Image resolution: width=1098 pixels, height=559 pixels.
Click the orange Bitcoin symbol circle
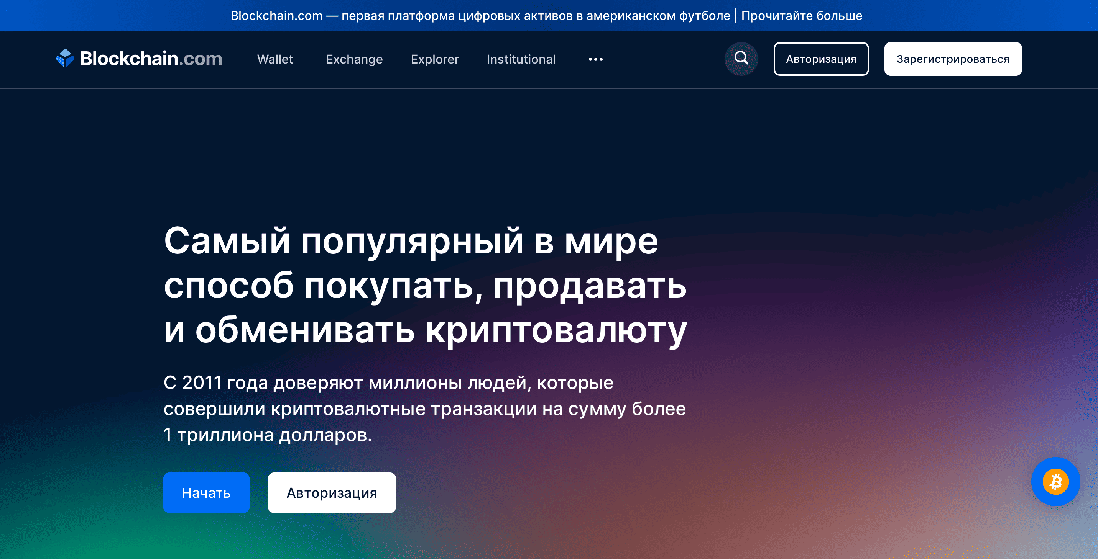[1055, 482]
